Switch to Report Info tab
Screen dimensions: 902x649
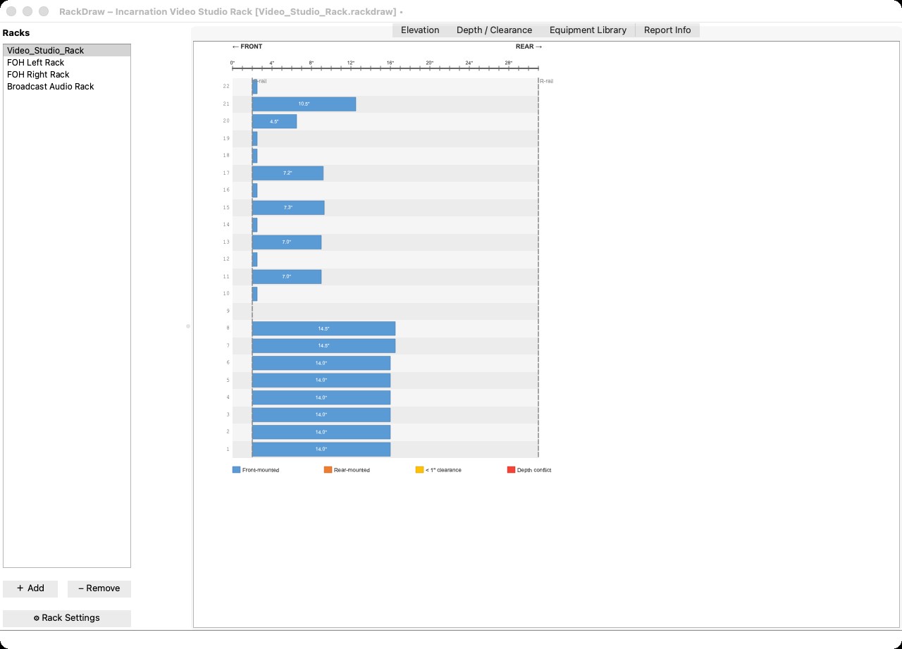click(x=667, y=30)
